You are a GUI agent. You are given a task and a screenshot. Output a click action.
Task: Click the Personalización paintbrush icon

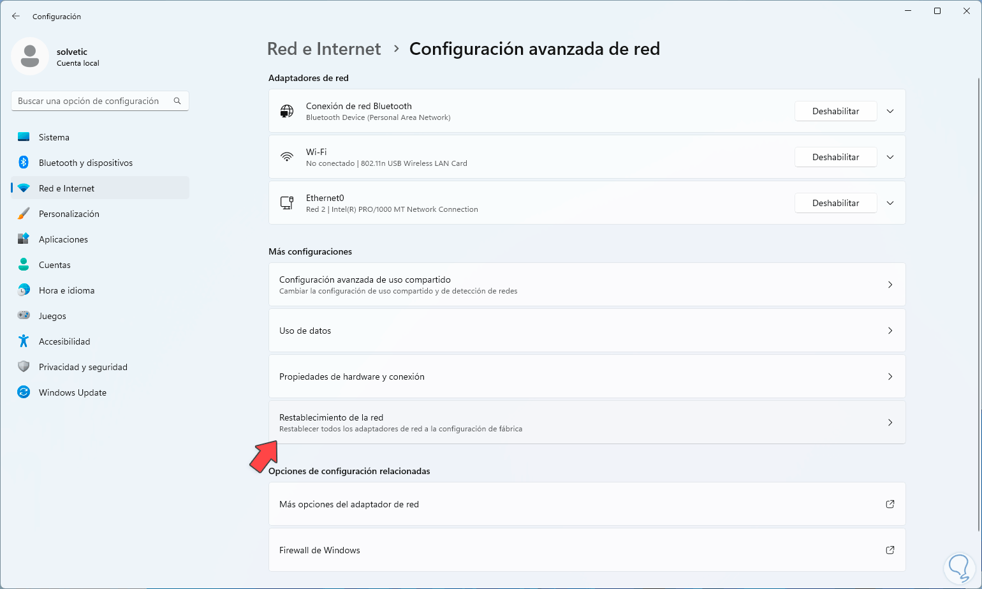(x=24, y=214)
